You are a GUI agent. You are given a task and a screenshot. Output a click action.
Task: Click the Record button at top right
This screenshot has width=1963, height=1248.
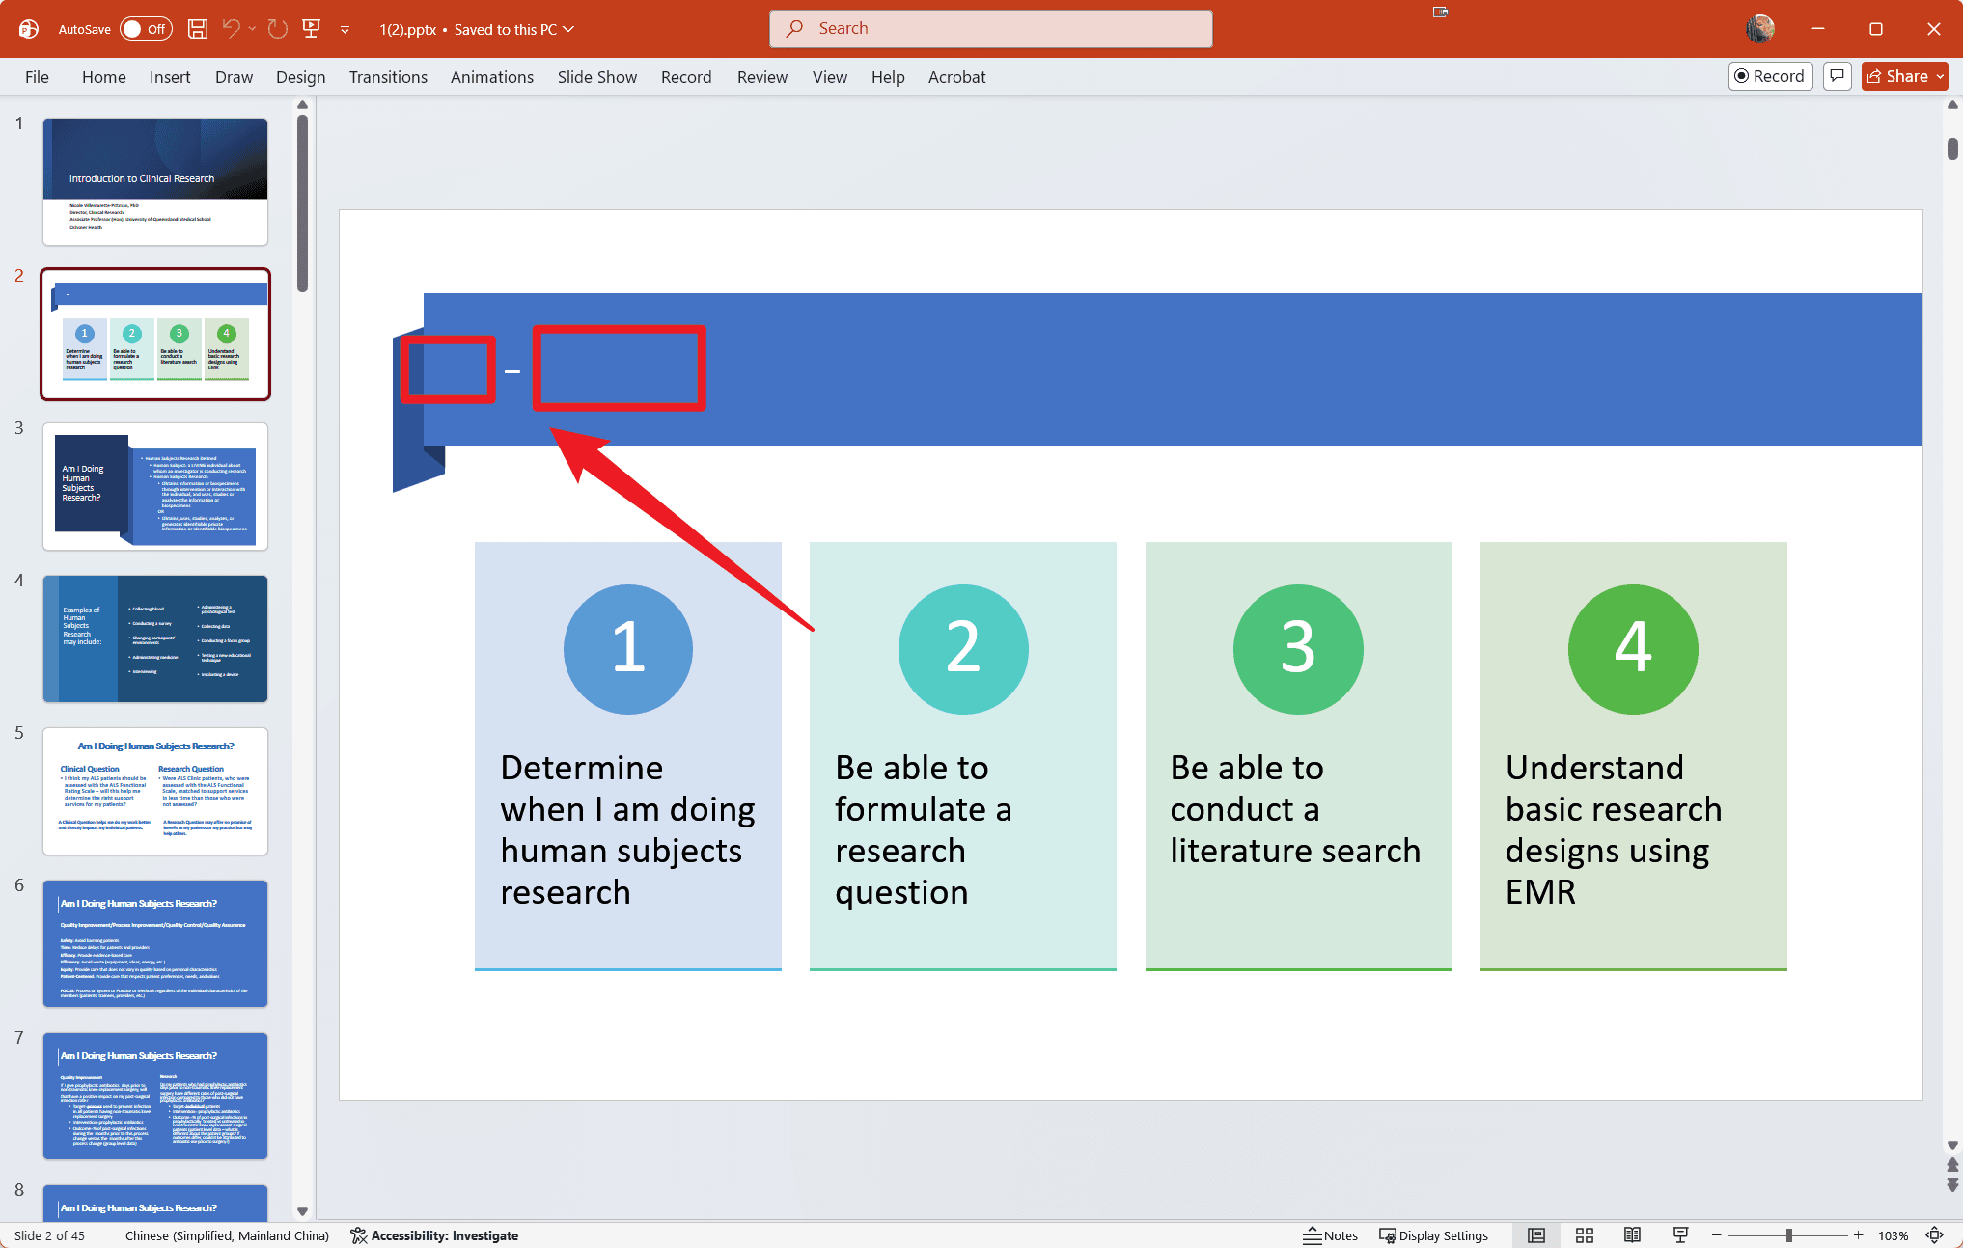1770,76
